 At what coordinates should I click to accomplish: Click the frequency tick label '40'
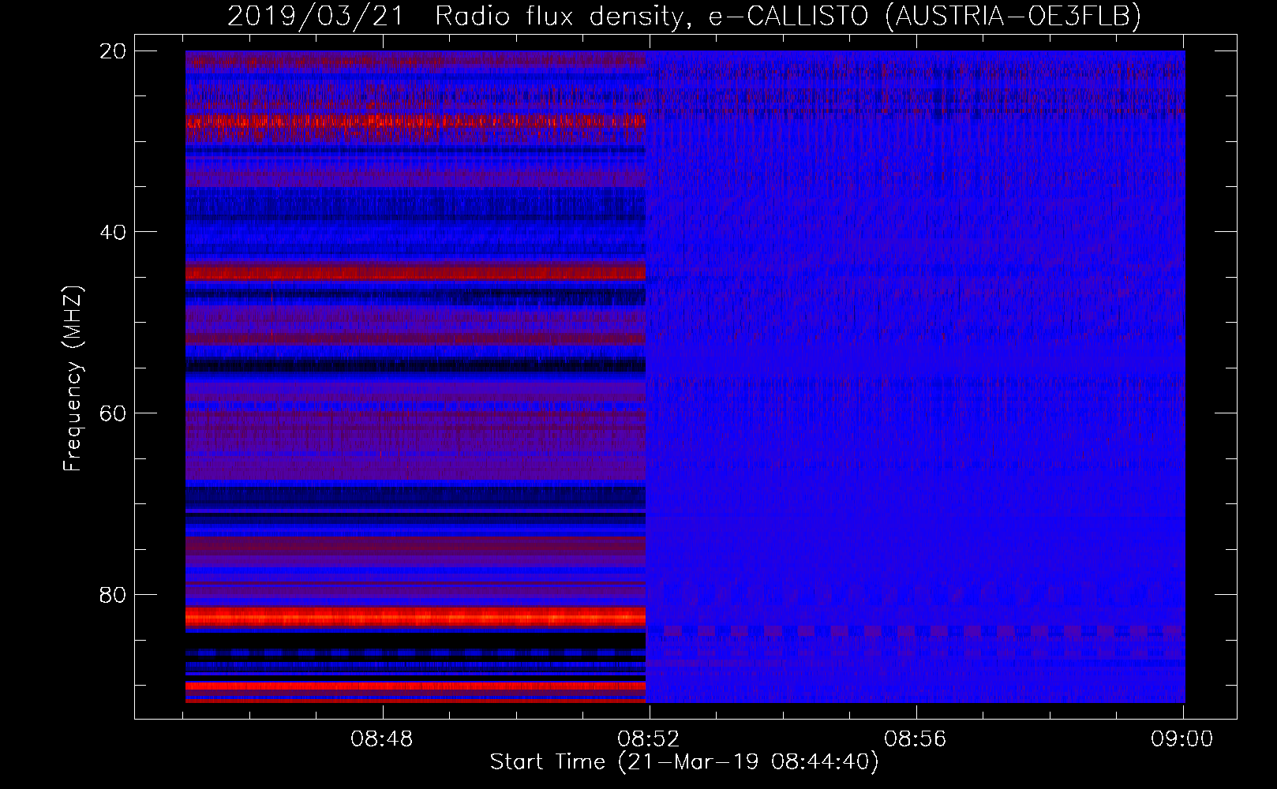[x=113, y=232]
